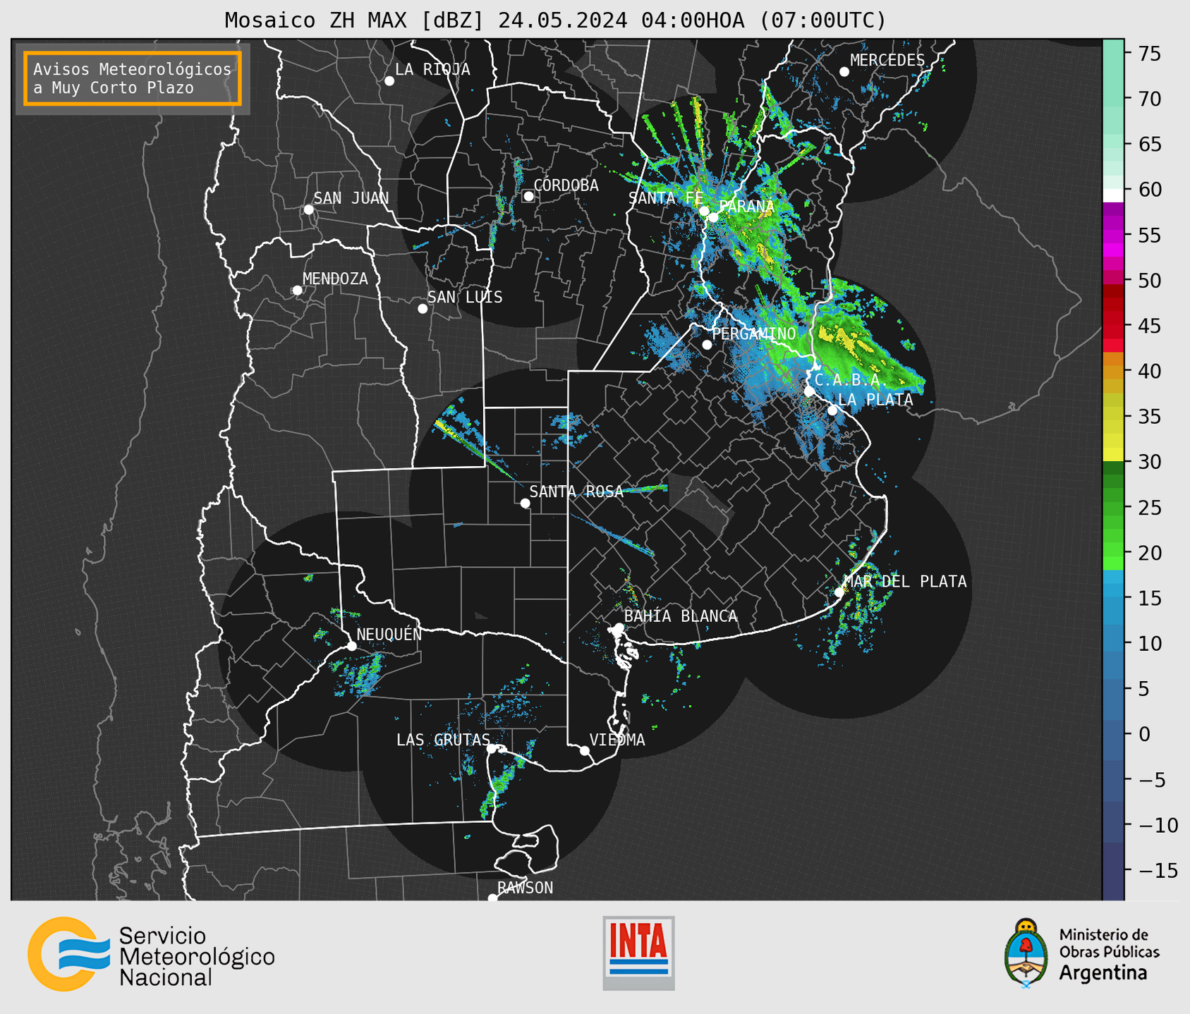Click the LA RIOJA city marker dot
Screen dimensions: 1190x1014
389,81
